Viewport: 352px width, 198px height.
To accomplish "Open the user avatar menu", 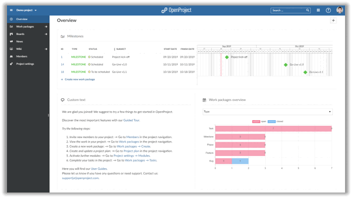I will 340,10.
